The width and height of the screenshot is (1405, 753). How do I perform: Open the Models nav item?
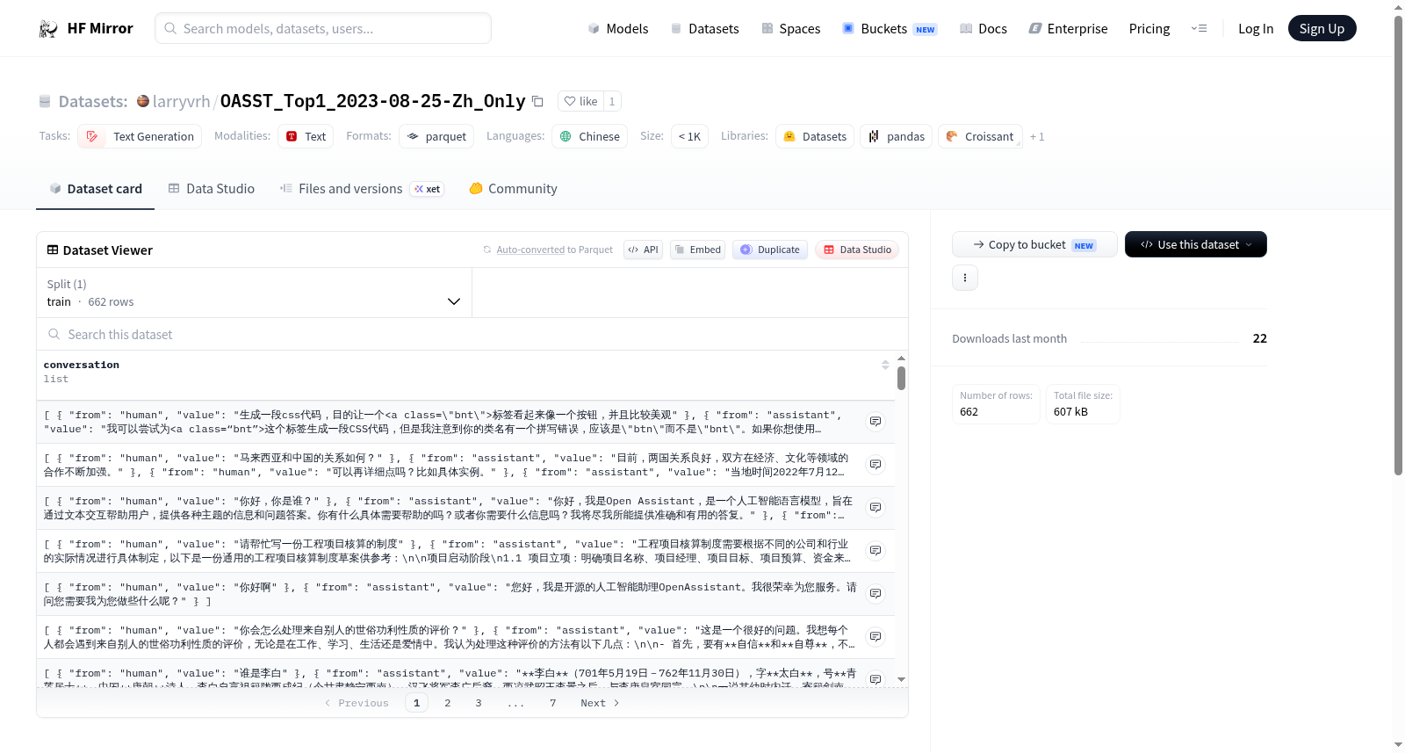click(618, 28)
